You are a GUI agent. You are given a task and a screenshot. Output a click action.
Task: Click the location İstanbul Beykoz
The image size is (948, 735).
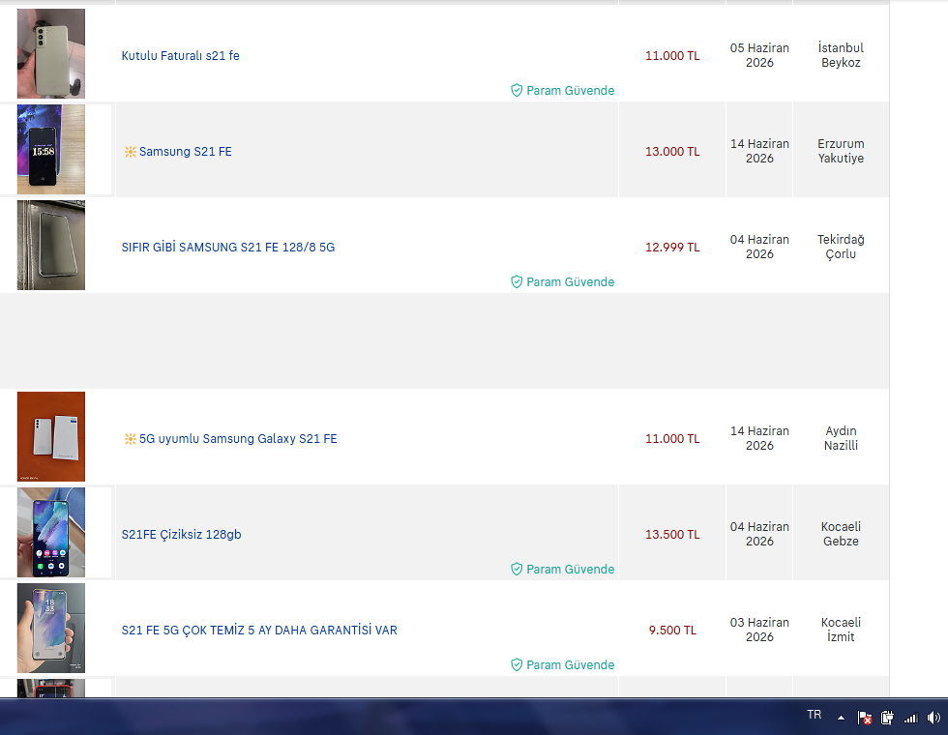[841, 55]
